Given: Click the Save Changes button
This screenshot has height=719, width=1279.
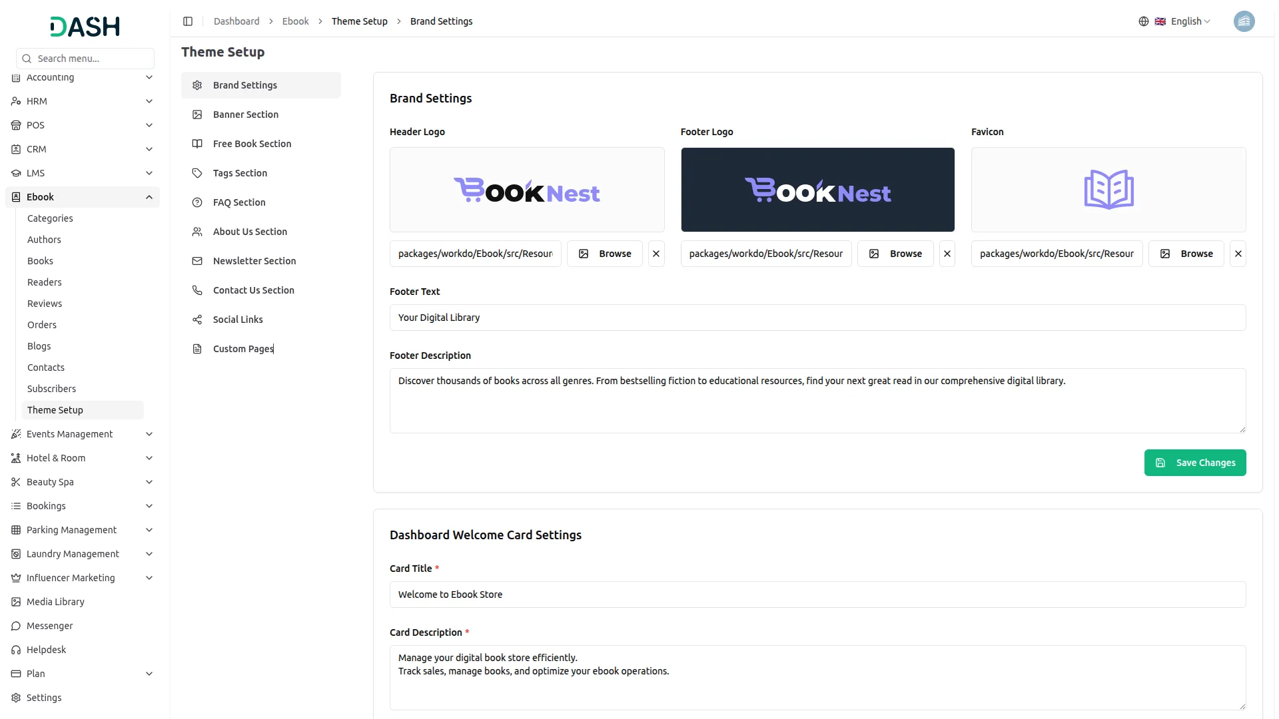Looking at the screenshot, I should click(x=1195, y=463).
